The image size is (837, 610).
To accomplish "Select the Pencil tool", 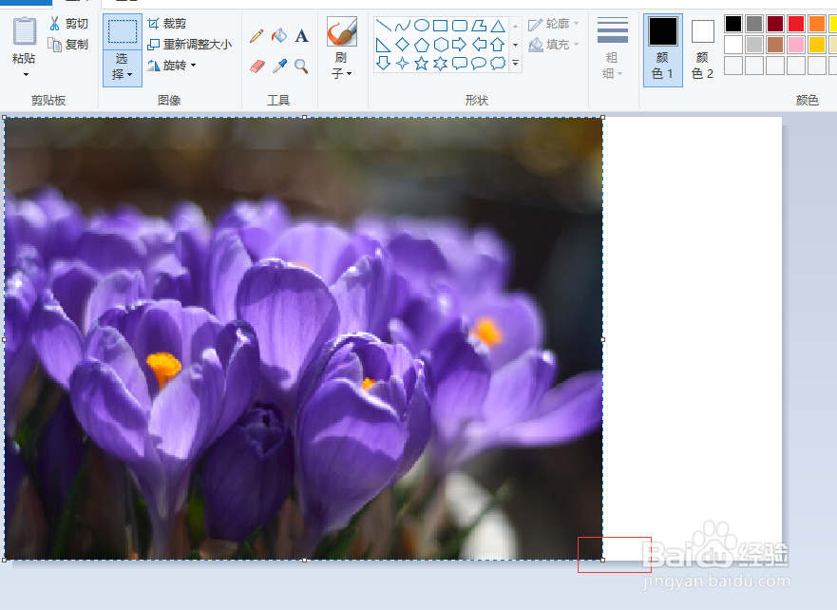I will tap(257, 36).
